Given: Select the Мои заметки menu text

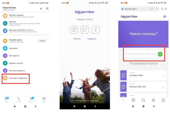Looking at the screenshot, I should (14, 56).
